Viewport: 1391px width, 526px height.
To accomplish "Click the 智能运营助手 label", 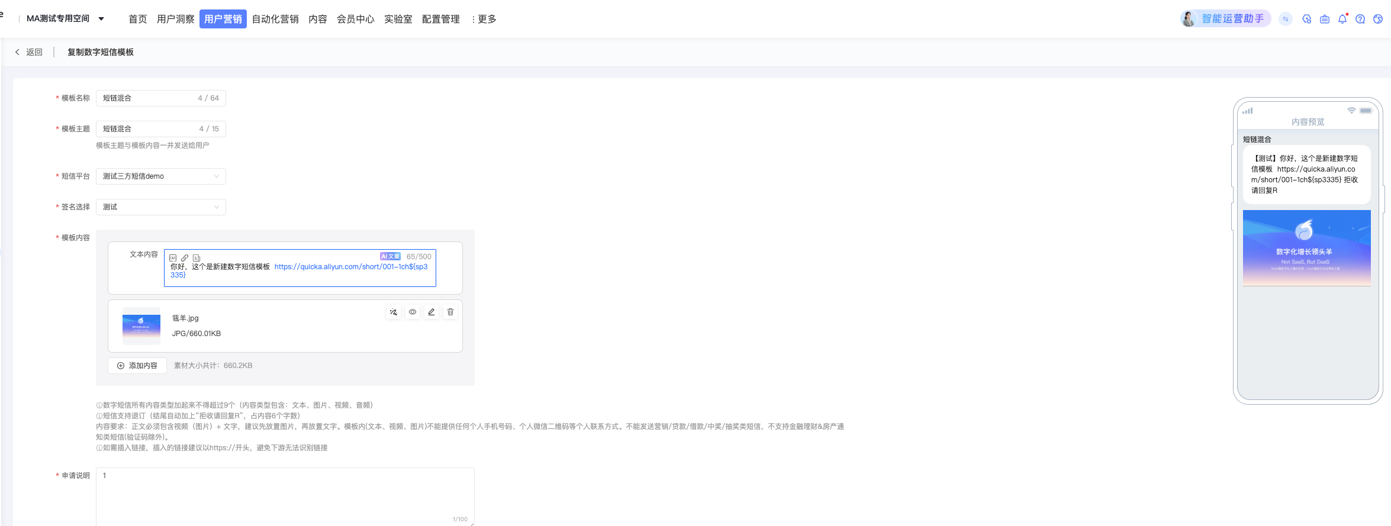I will tap(1233, 19).
